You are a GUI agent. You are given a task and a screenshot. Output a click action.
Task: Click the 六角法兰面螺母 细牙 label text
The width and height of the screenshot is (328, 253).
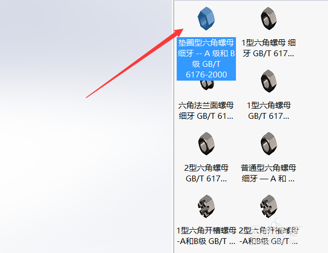(x=206, y=110)
